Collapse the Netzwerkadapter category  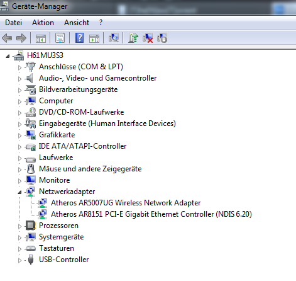[x=19, y=192]
